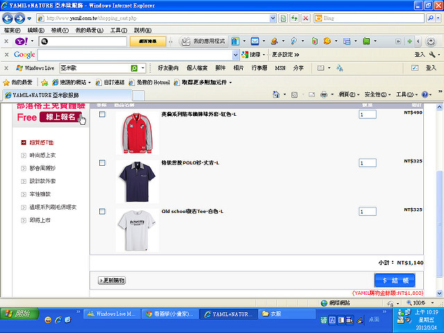Open the recent pages dropdown arrow
This screenshot has width=444, height=333.
click(x=29, y=19)
